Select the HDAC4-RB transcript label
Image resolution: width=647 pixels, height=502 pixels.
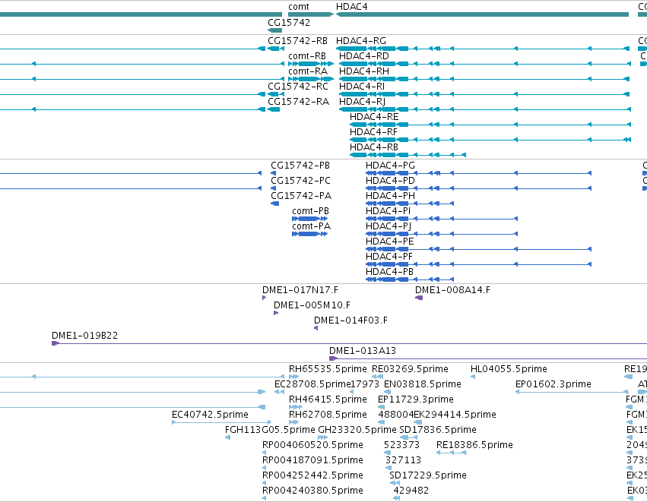(374, 147)
